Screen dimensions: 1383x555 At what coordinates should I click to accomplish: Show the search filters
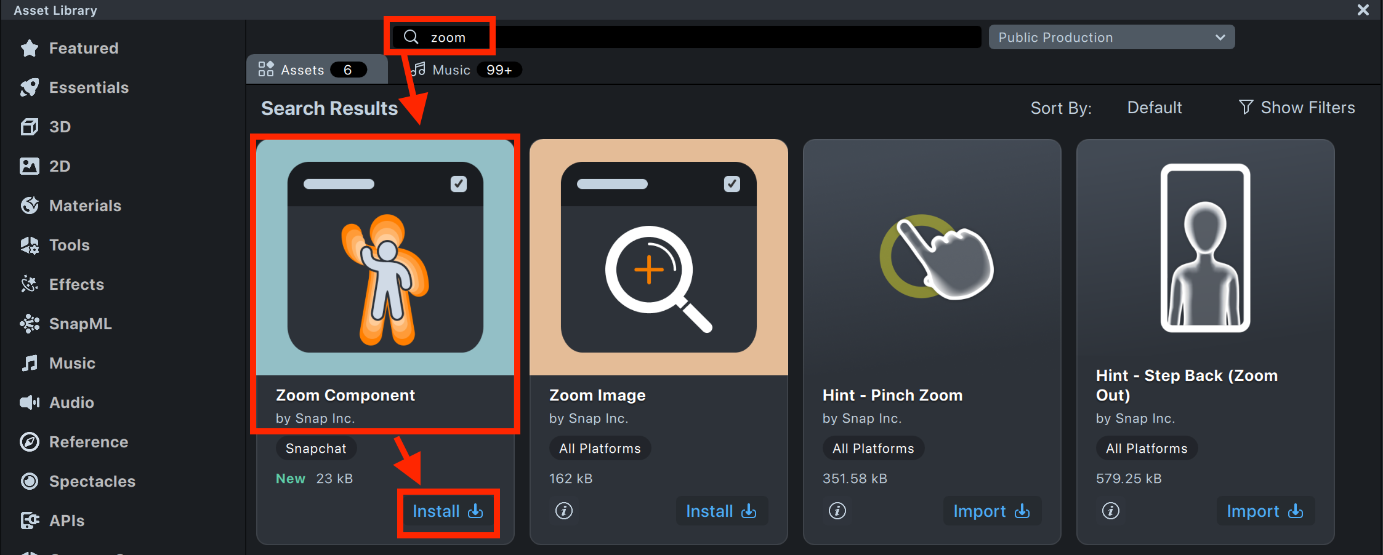pos(1297,108)
